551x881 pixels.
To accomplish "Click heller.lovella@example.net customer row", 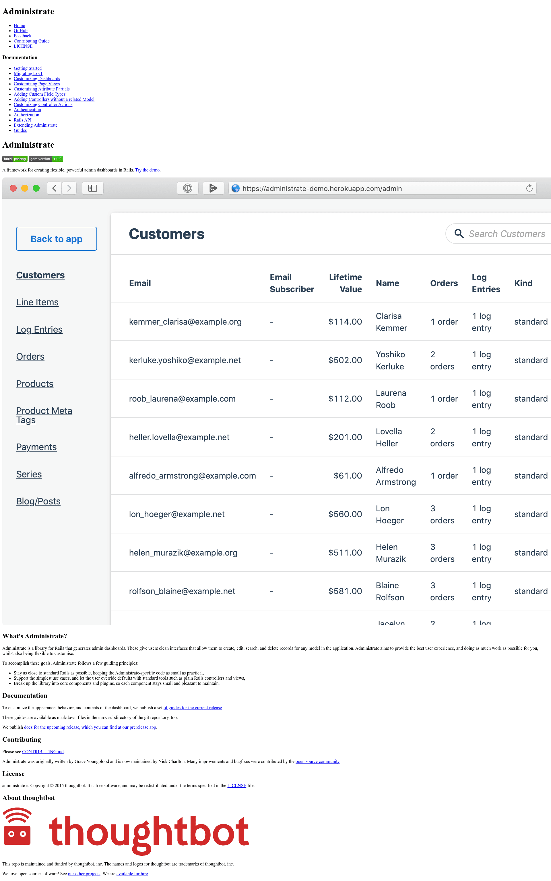I will tap(331, 437).
